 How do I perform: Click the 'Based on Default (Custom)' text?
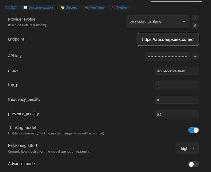coord(27,25)
